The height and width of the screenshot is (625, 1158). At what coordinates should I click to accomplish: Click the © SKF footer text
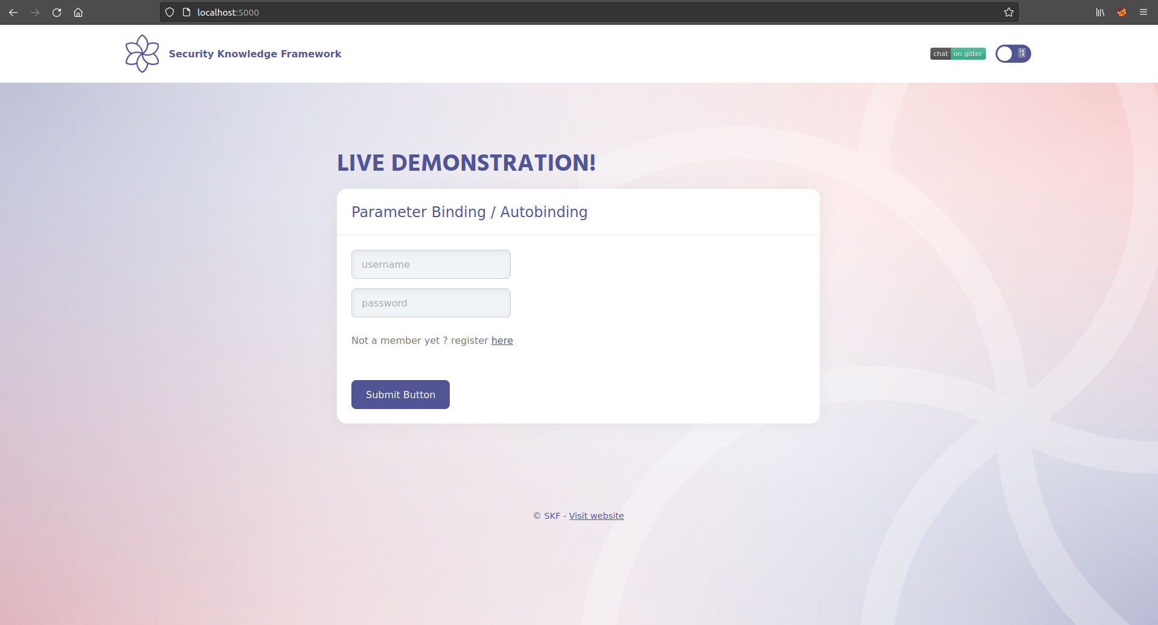pyautogui.click(x=546, y=516)
